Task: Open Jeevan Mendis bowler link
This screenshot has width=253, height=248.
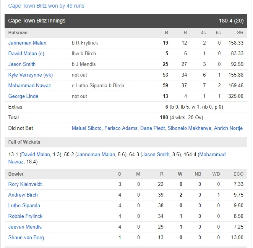Action: coord(25,227)
